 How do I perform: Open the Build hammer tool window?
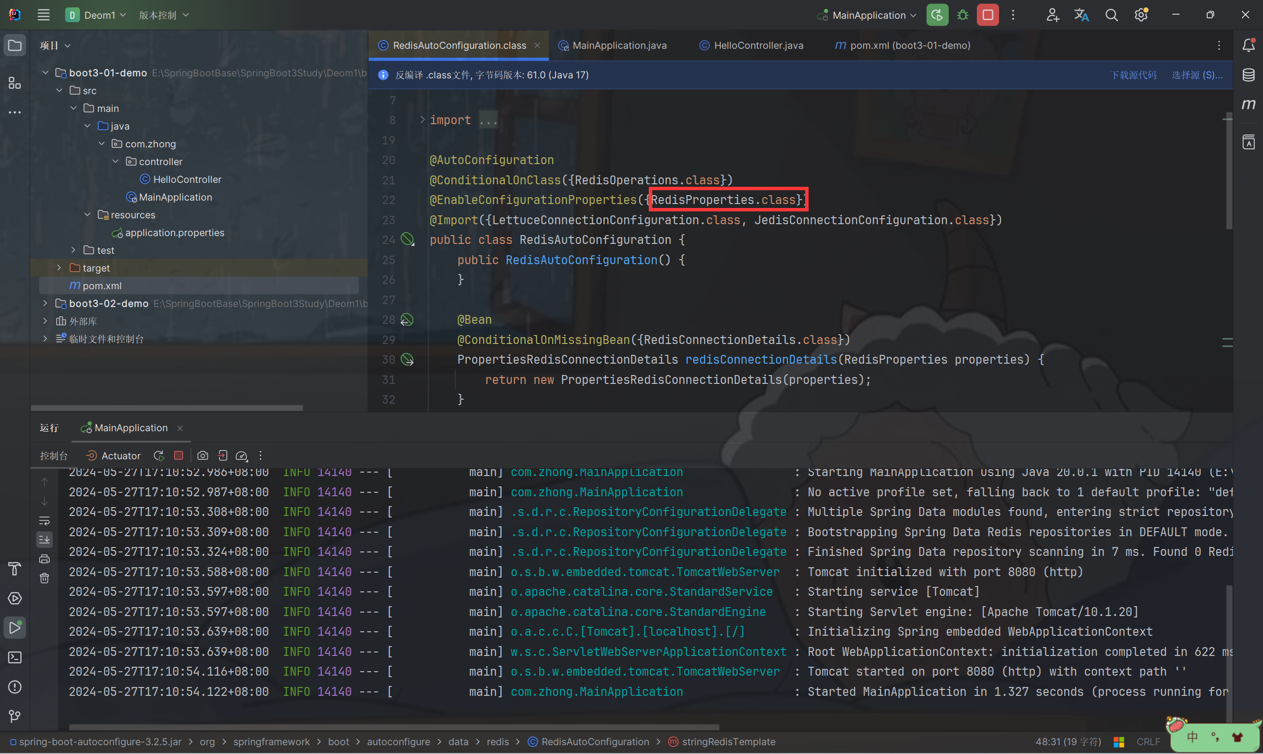(15, 569)
